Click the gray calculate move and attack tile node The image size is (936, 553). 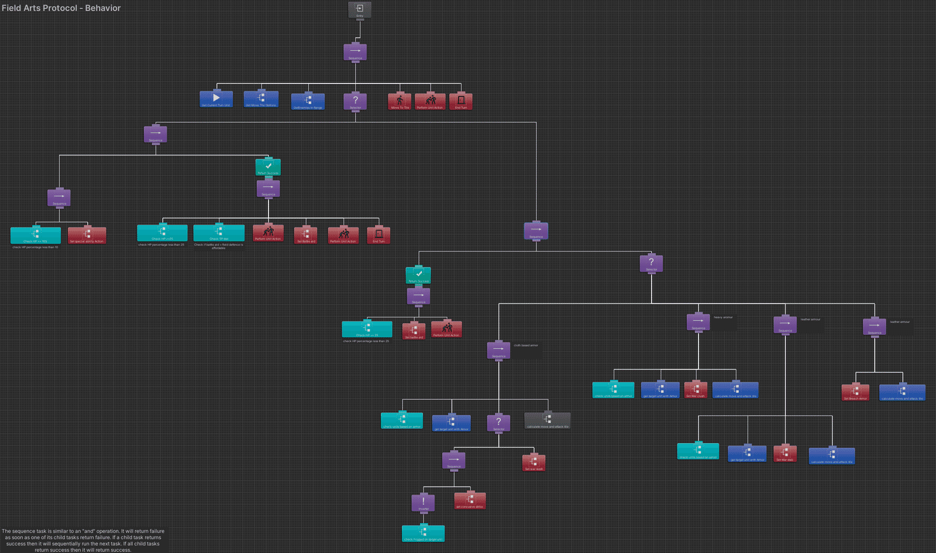point(548,421)
